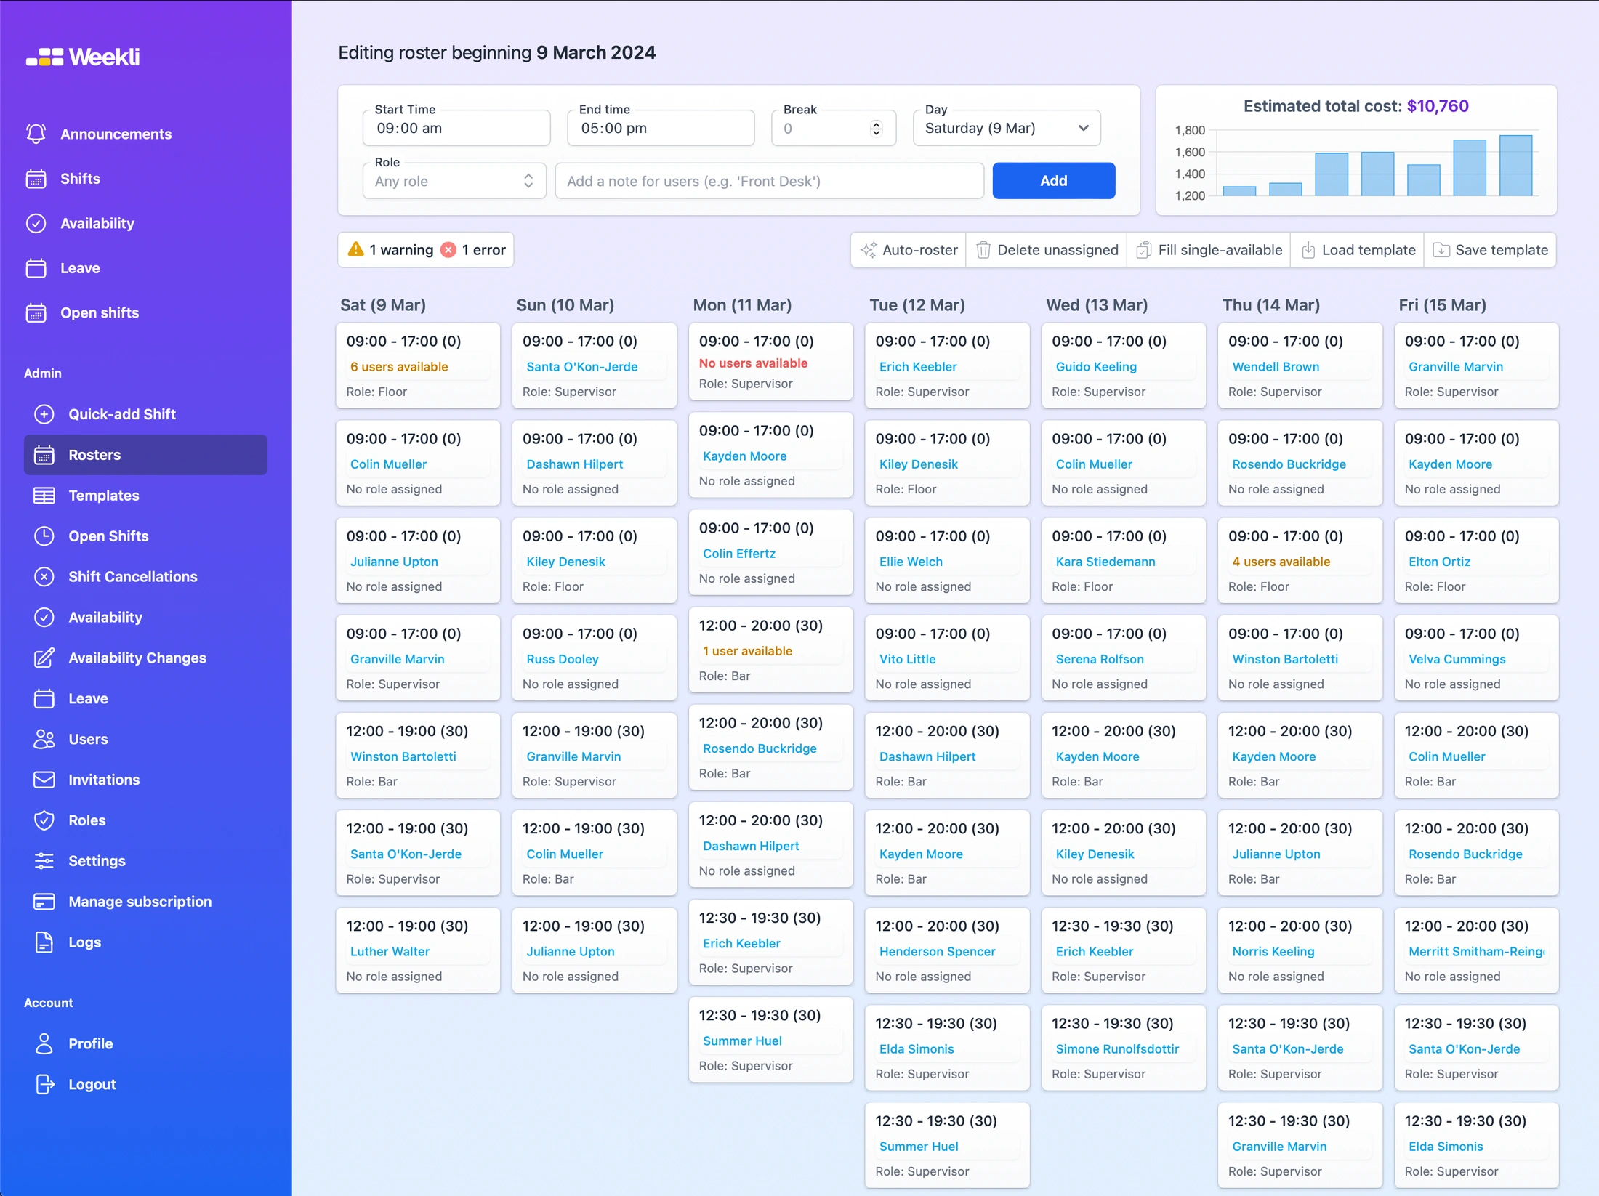Click the Templates table icon
Viewport: 1599px width, 1196px height.
pos(44,496)
